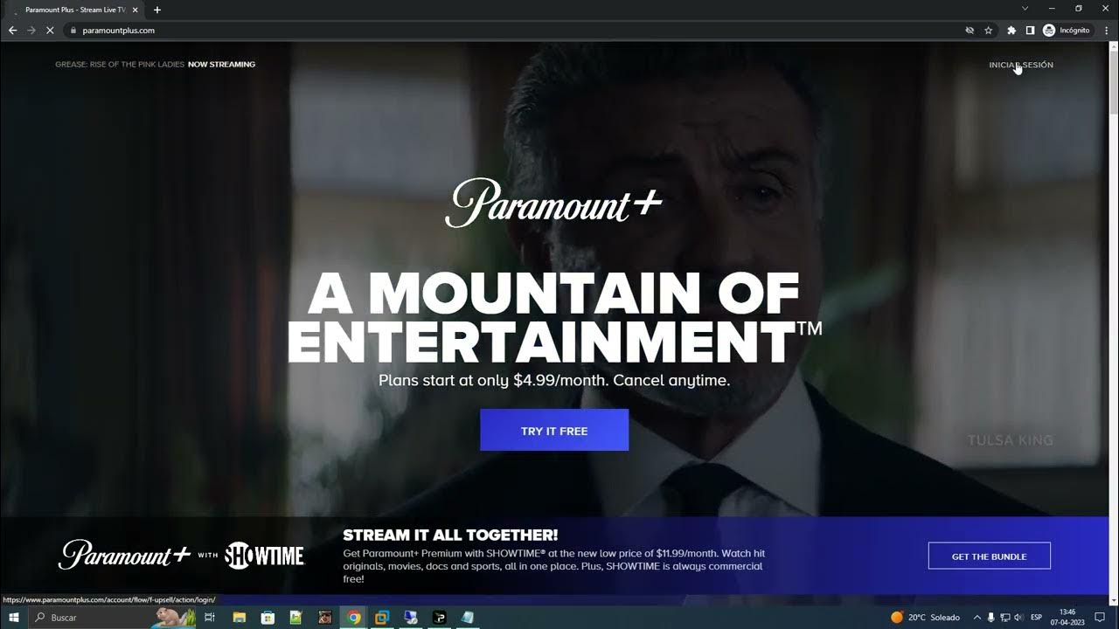The height and width of the screenshot is (629, 1119).
Task: Click the Grease Rise of the Pink Ladies banner
Action: (156, 65)
